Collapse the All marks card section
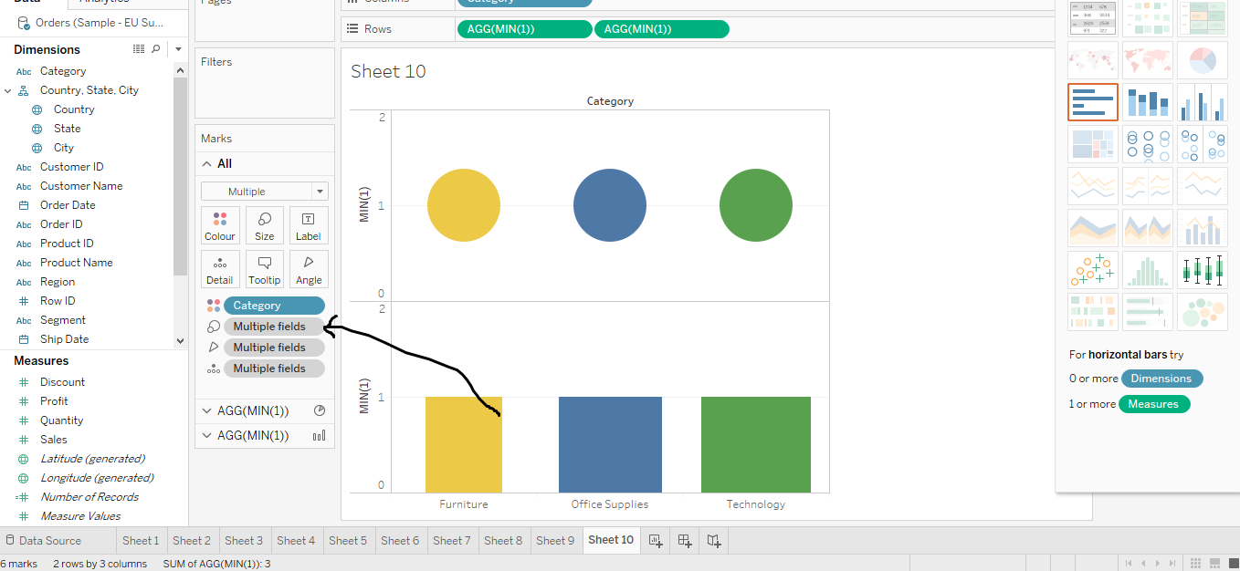This screenshot has height=571, width=1240. coord(207,164)
